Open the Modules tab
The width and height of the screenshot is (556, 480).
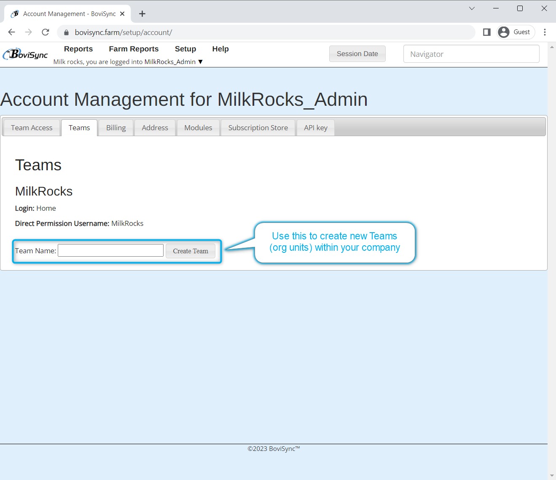pyautogui.click(x=198, y=128)
